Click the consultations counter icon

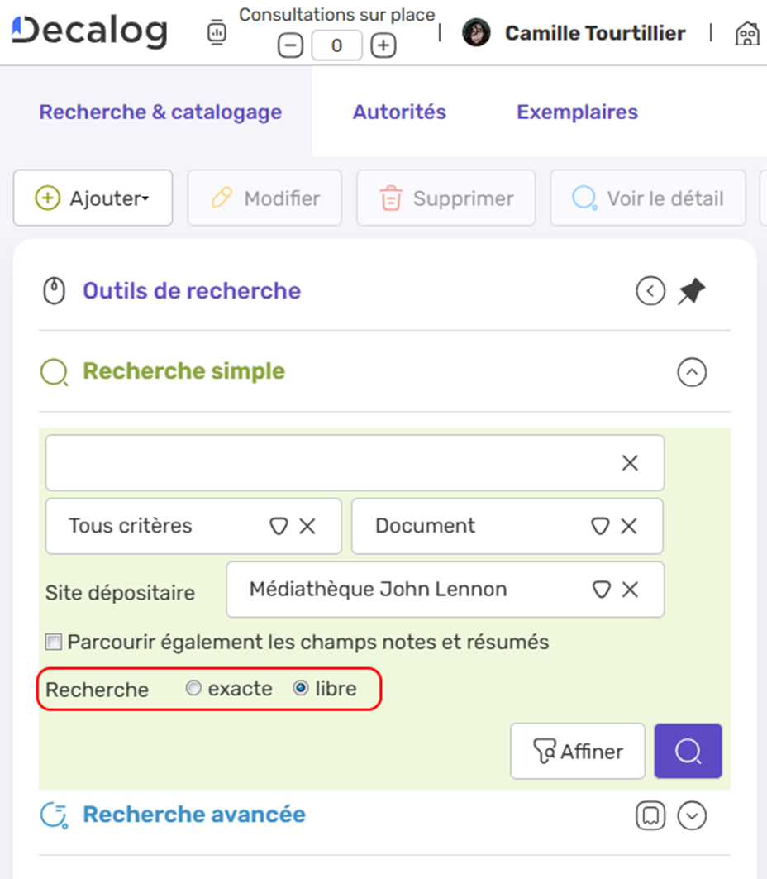(217, 33)
